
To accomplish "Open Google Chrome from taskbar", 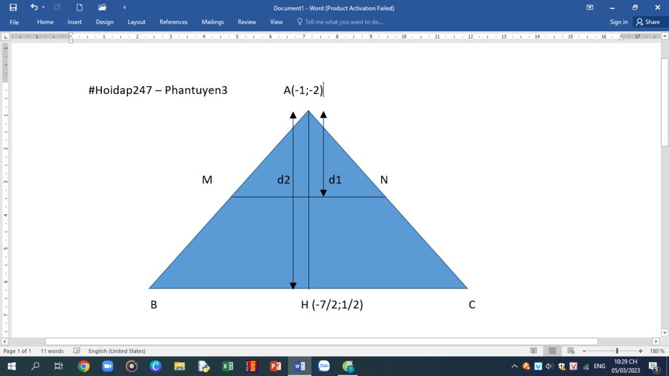I will (84, 366).
